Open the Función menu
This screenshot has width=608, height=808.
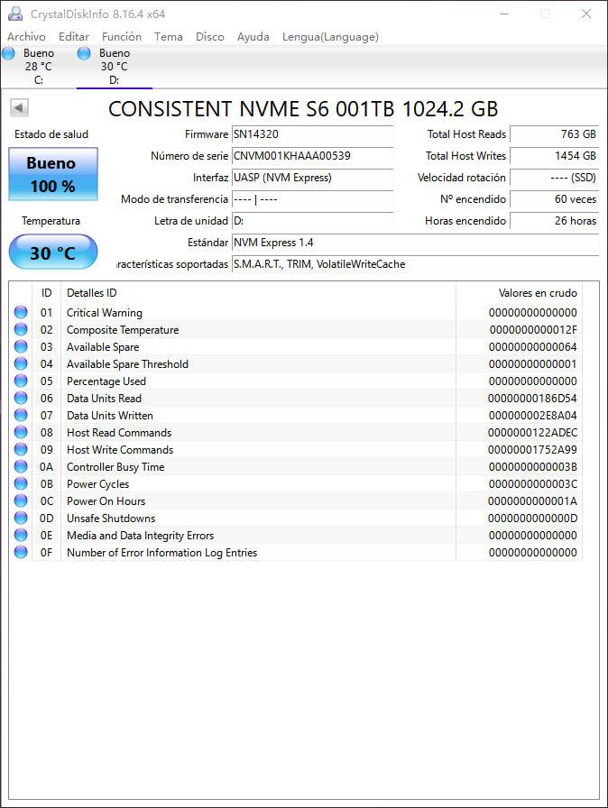click(122, 37)
